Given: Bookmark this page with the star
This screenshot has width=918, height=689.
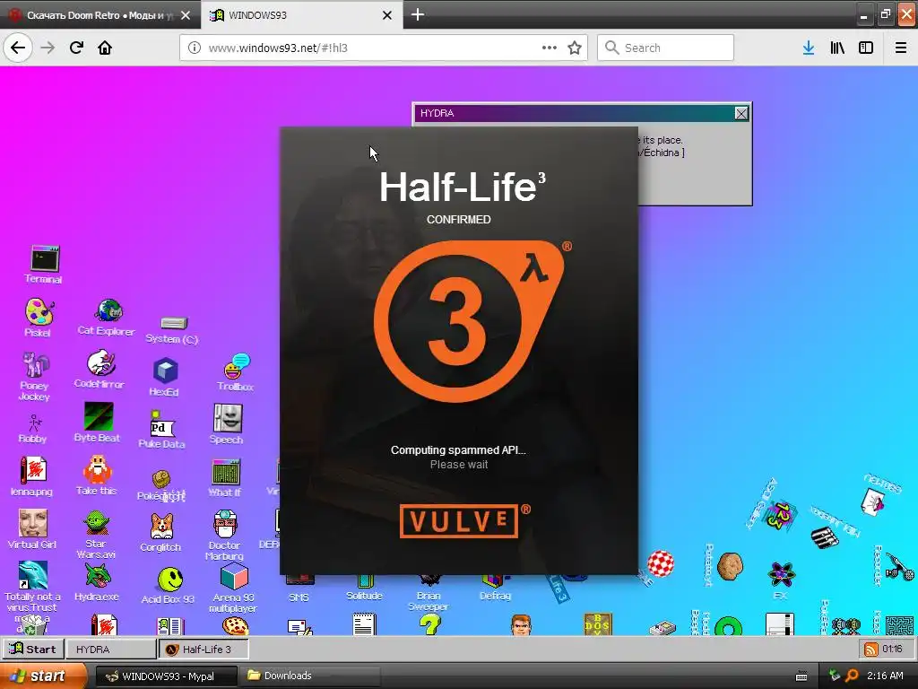Looking at the screenshot, I should pyautogui.click(x=575, y=48).
